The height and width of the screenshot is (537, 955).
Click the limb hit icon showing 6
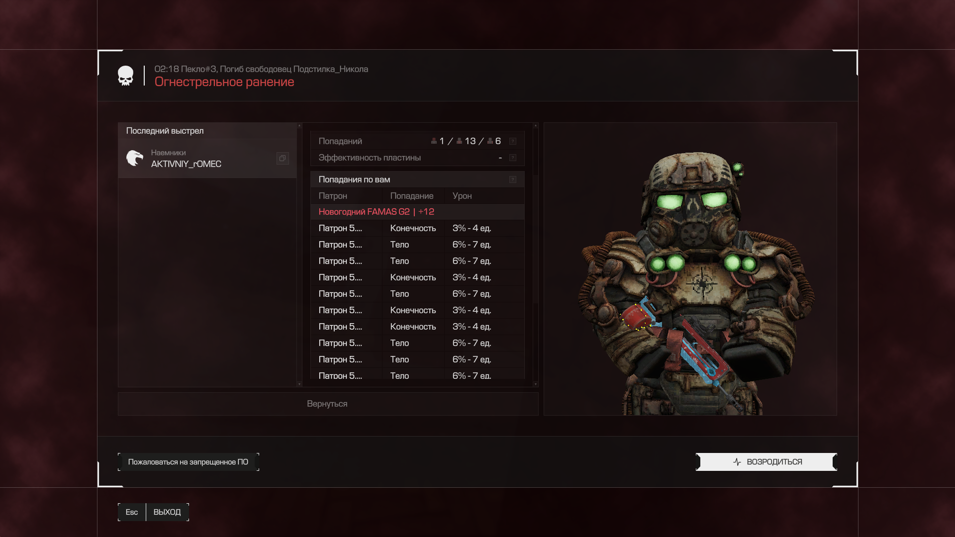[490, 141]
